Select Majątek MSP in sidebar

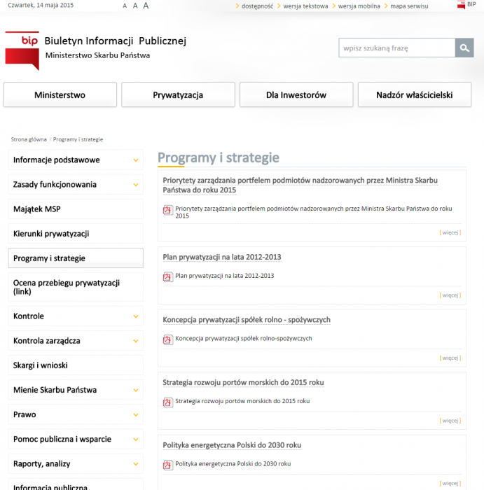[76, 209]
